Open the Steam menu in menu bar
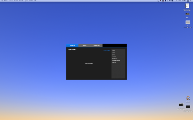The width and height of the screenshot is (193, 120). [6, 1]
